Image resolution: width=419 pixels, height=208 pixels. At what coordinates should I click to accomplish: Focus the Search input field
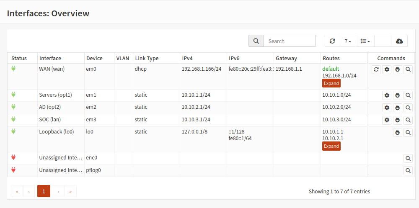pos(290,41)
